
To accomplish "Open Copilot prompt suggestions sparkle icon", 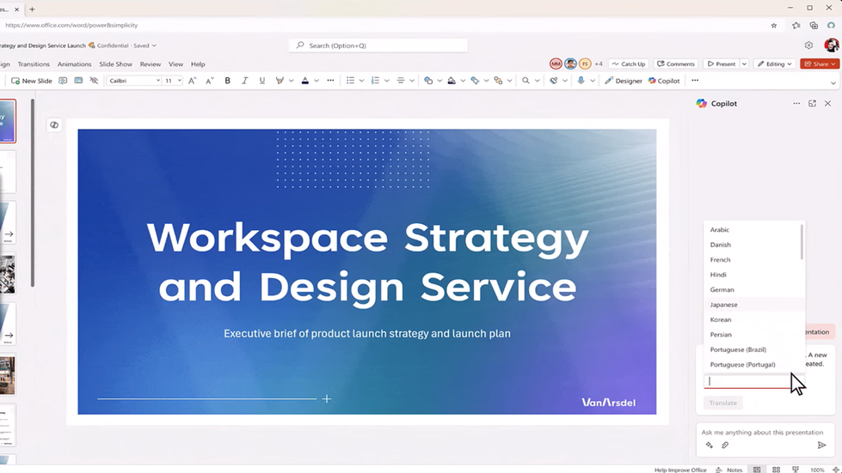I will (x=710, y=446).
